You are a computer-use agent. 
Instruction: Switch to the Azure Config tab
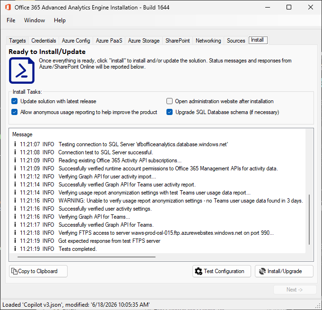(76, 41)
